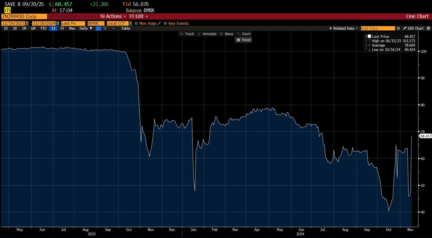The width and height of the screenshot is (432, 238).
Task: Click the Source BMRK header text
Action: click(x=140, y=10)
